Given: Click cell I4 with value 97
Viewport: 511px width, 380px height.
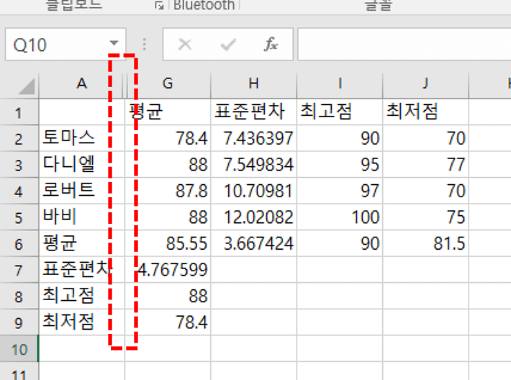Looking at the screenshot, I should 340,191.
